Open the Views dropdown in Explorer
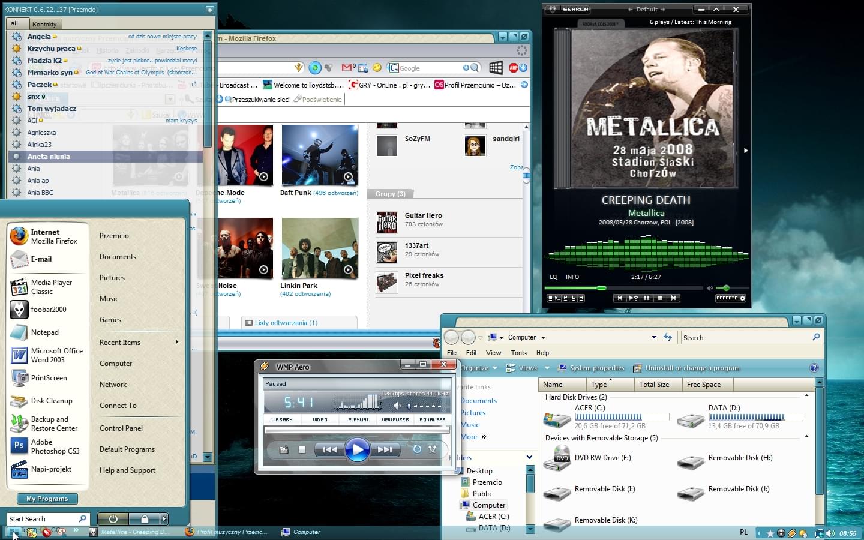 528,368
